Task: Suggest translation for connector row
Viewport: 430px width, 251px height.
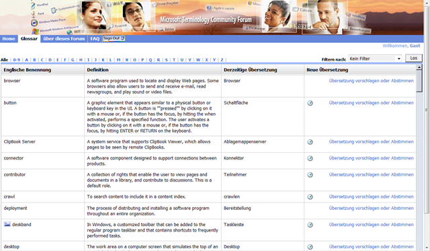Action: pyautogui.click(x=372, y=158)
